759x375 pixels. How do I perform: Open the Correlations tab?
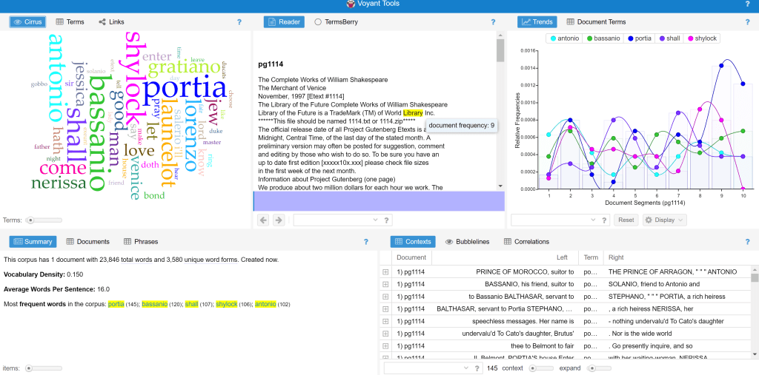[x=527, y=242]
